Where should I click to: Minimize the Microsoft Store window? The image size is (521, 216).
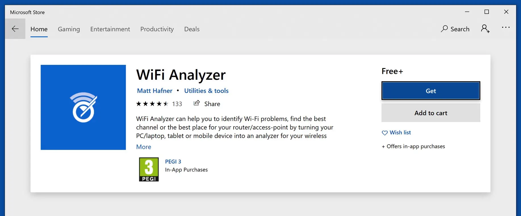(467, 12)
